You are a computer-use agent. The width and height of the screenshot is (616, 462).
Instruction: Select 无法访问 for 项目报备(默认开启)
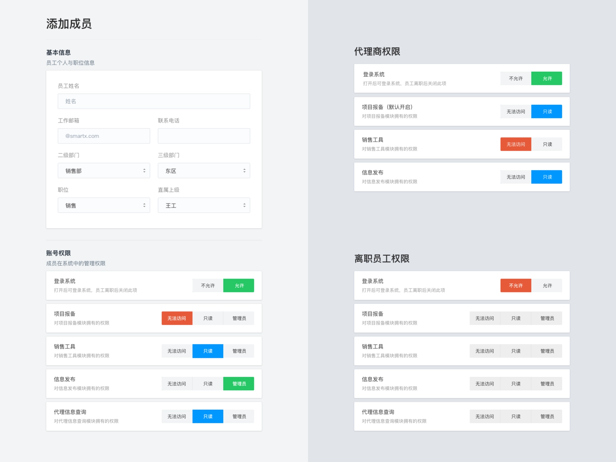point(516,112)
